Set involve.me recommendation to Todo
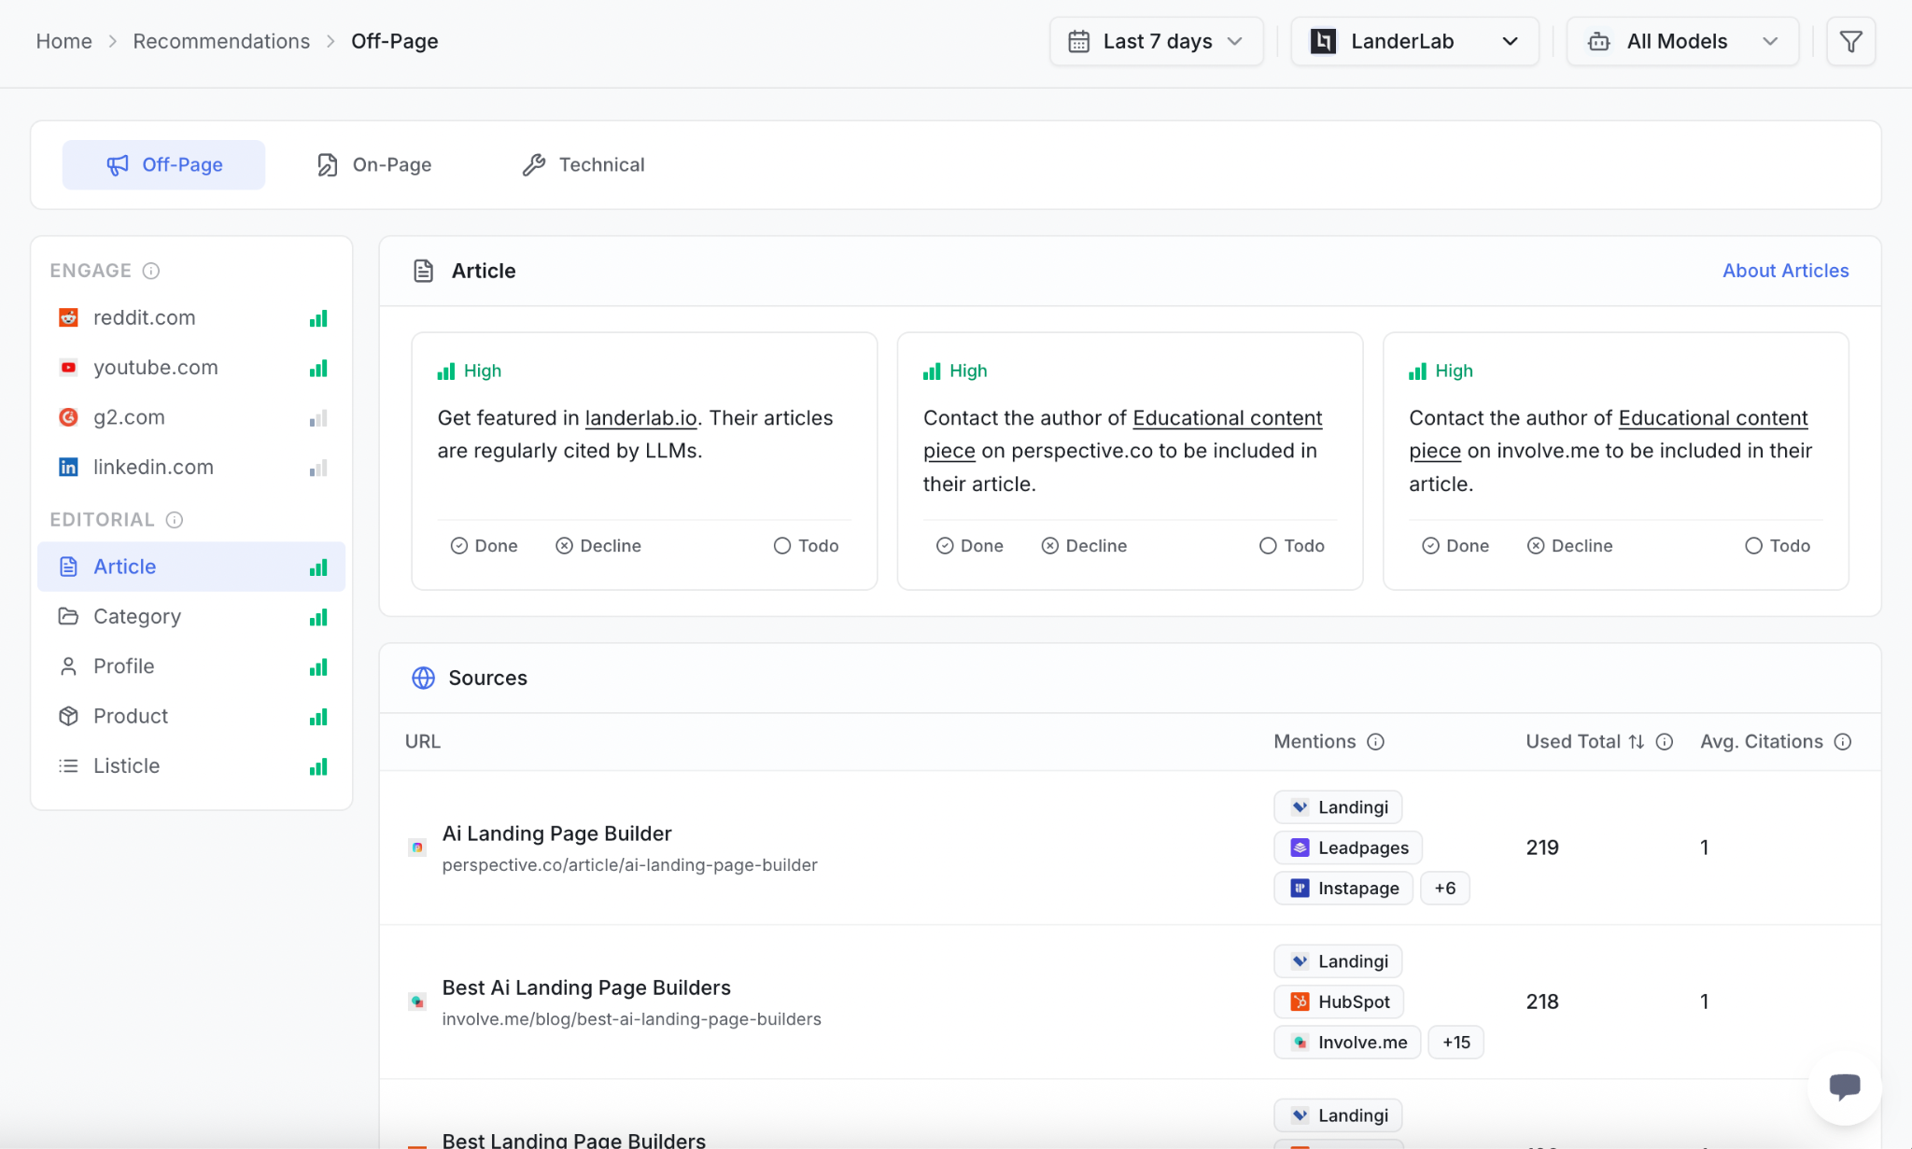 (x=1778, y=546)
